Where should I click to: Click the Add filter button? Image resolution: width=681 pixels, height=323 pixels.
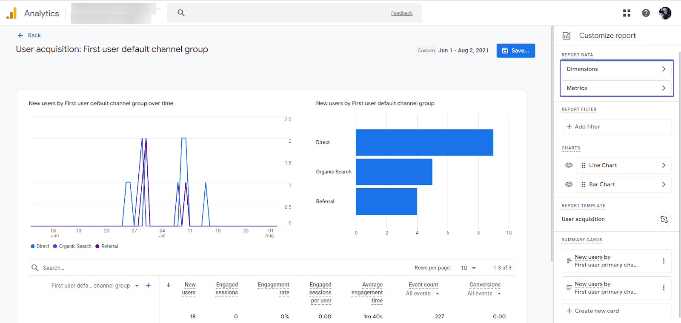tap(617, 127)
